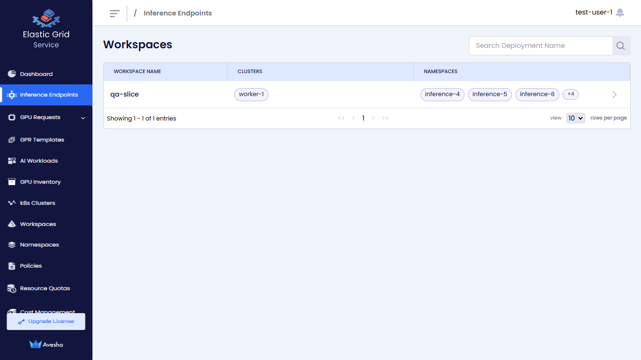Click the Upgrade License button
The width and height of the screenshot is (641, 360).
[x=46, y=321]
